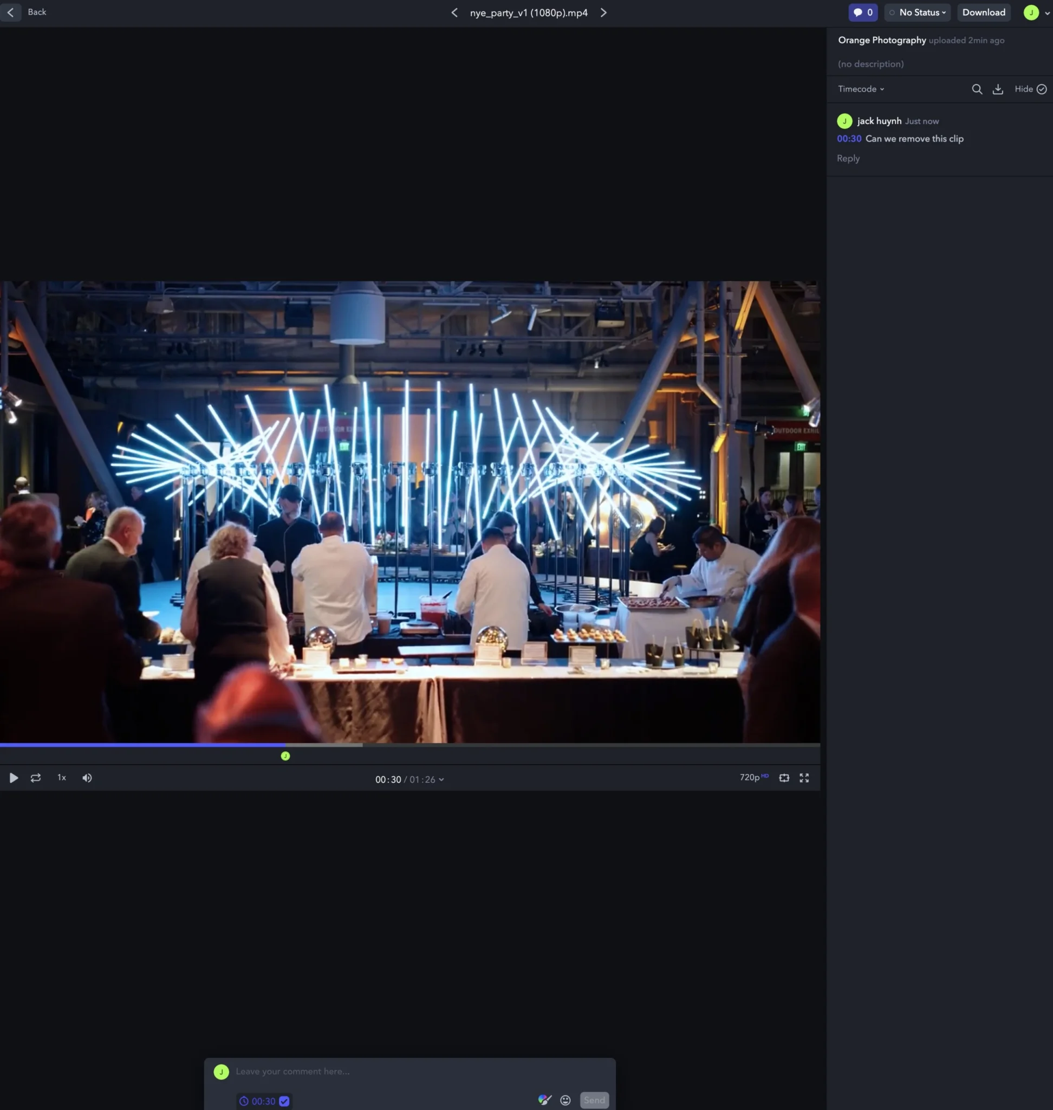
Task: Click the comment marker on timeline
Action: (285, 756)
